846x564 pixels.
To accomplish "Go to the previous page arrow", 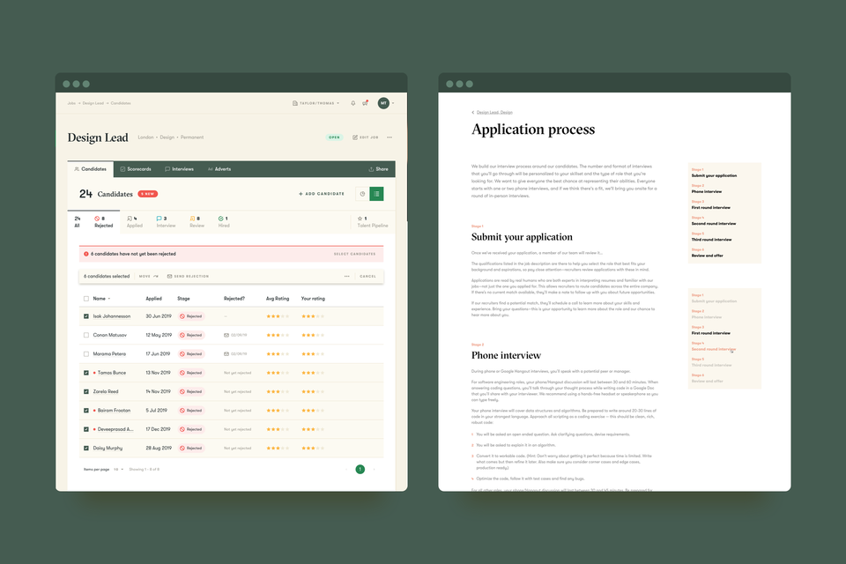I will [x=346, y=470].
